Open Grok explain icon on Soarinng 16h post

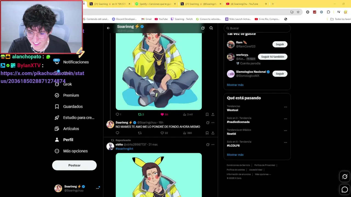(x=208, y=123)
